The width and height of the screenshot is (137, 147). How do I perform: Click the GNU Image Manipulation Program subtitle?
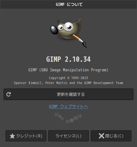pos(68,70)
